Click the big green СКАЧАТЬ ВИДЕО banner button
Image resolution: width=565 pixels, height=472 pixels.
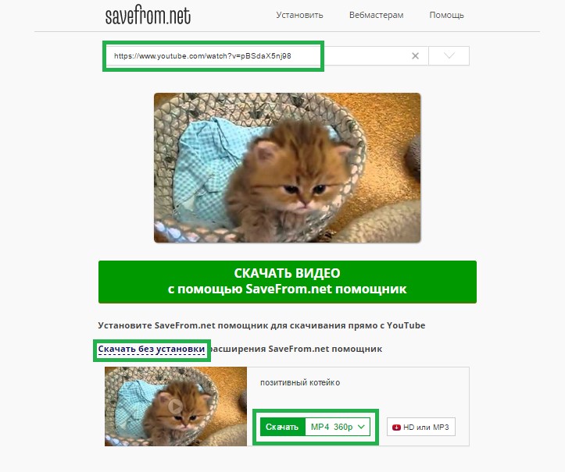(287, 282)
